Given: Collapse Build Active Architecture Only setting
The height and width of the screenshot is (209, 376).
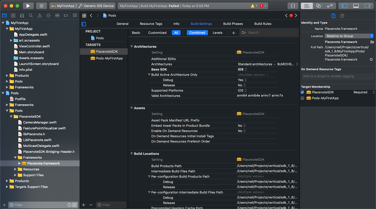Looking at the screenshot, I should point(149,74).
